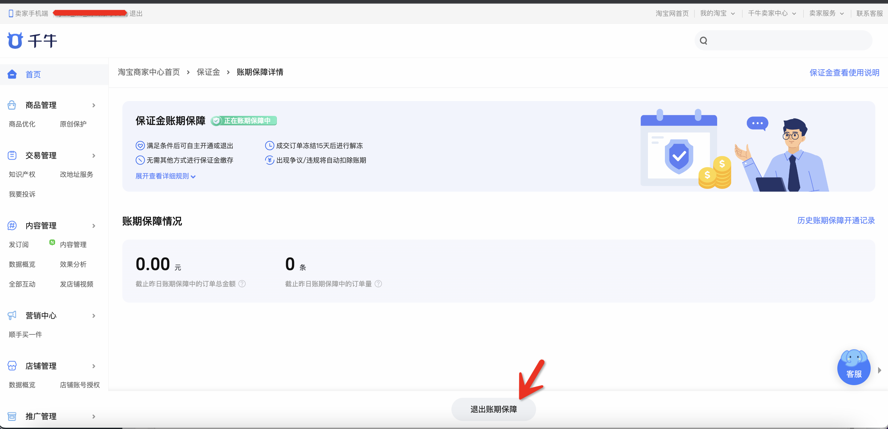Open 全部互动 sidebar item
This screenshot has width=888, height=429.
(22, 284)
